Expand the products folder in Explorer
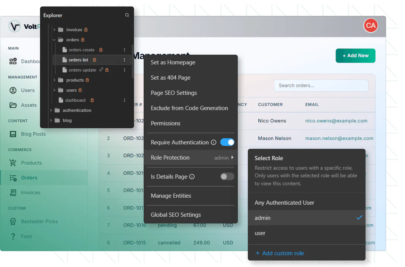Screen dimensions: 405x267 click(x=54, y=80)
